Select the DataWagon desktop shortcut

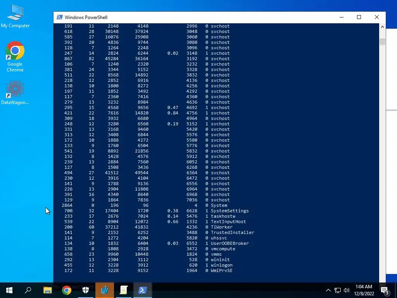pyautogui.click(x=15, y=93)
